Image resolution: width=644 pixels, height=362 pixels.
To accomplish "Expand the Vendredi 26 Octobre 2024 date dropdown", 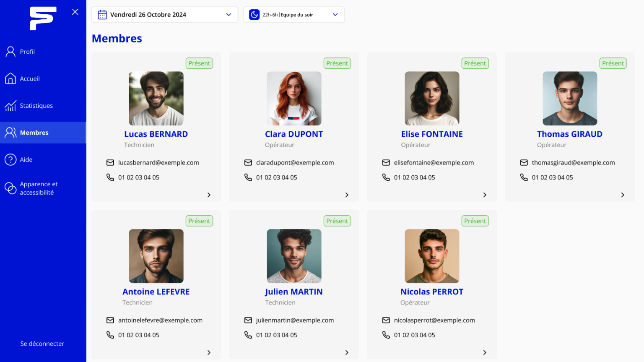I will (x=229, y=15).
